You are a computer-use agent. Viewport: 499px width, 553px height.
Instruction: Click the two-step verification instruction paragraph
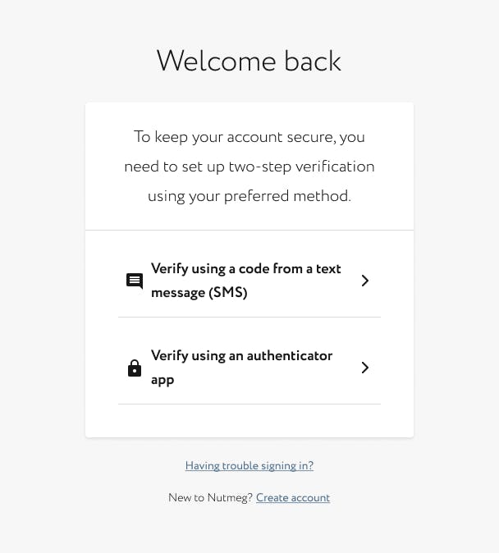click(x=249, y=167)
